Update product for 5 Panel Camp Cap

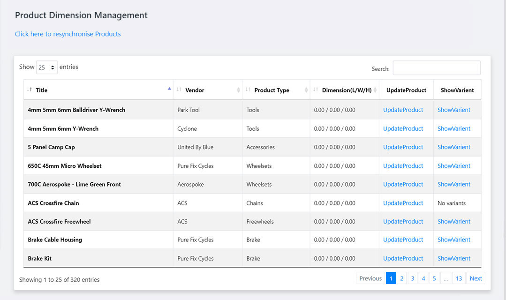tap(403, 147)
